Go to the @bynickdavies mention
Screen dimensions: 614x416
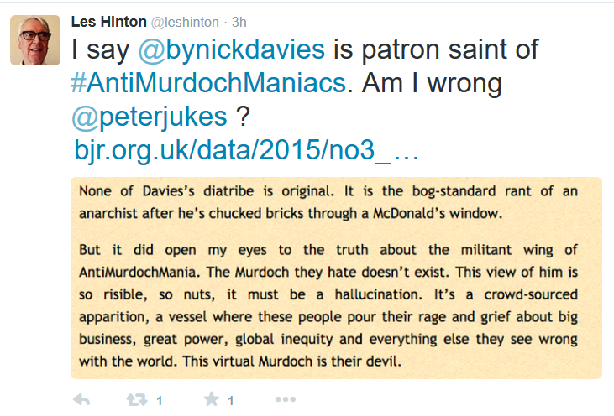coord(232,49)
